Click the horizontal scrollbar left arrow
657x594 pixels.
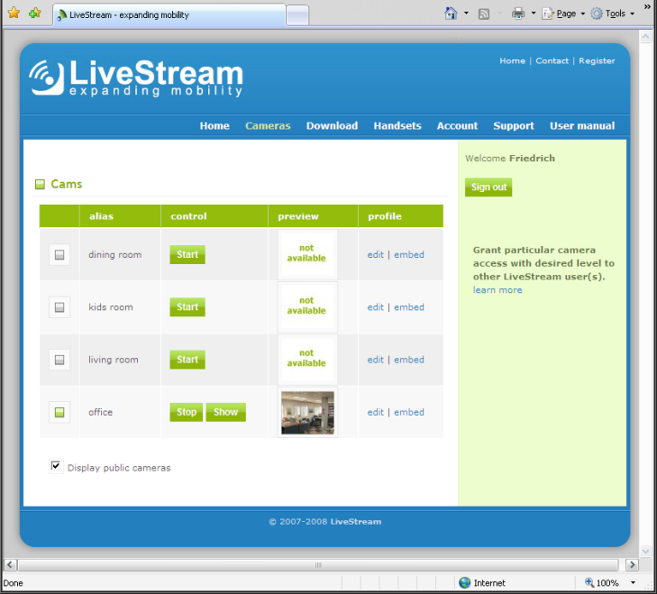(x=11, y=564)
